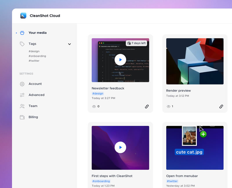
Task: Click the CleanShot Cloud logo icon
Action: click(23, 16)
